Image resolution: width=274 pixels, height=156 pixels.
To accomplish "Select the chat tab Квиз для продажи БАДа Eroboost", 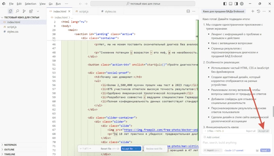I will coord(223,11).
